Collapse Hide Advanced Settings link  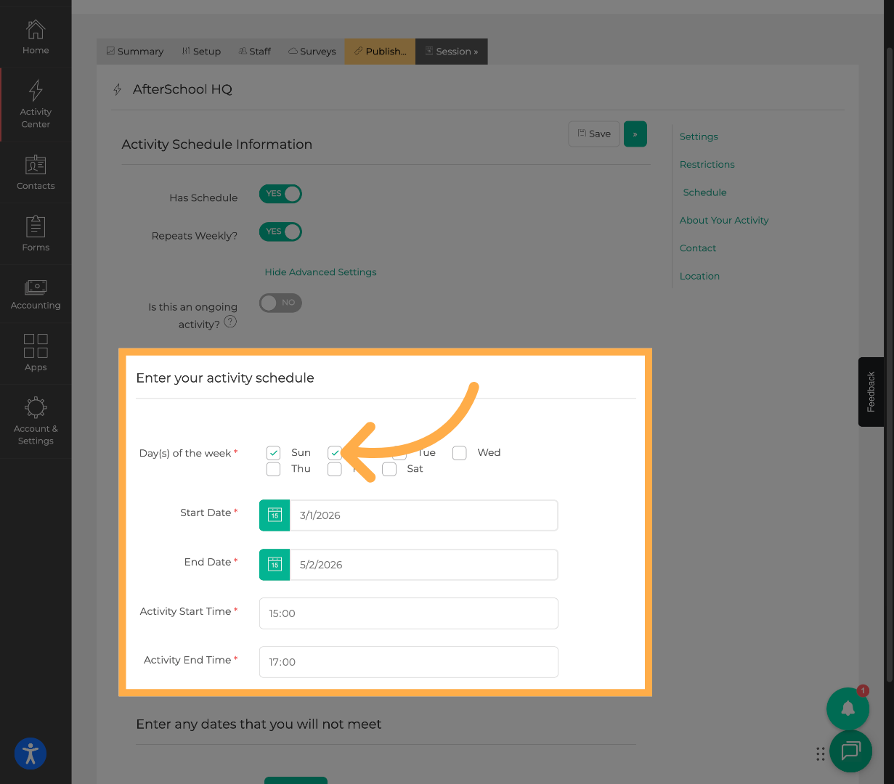click(x=320, y=272)
